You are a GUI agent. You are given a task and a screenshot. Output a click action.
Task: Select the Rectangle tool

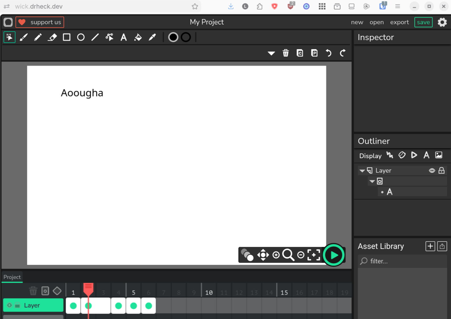coord(67,37)
